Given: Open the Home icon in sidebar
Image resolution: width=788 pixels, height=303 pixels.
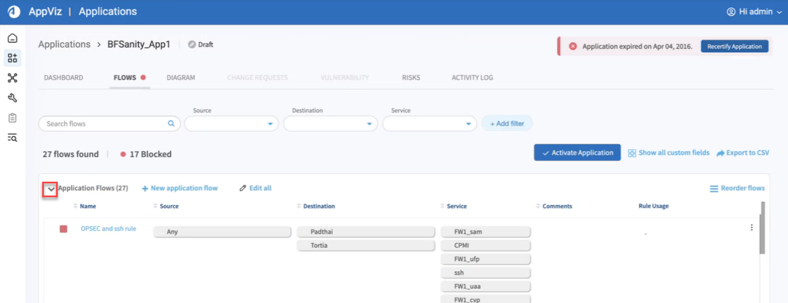Looking at the screenshot, I should click(12, 38).
